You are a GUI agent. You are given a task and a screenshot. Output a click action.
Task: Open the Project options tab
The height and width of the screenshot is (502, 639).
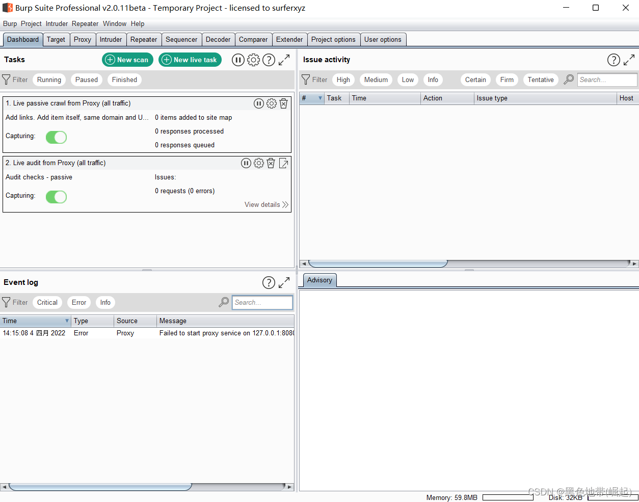click(x=333, y=40)
